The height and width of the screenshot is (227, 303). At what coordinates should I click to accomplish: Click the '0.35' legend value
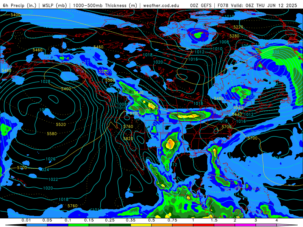131,220
